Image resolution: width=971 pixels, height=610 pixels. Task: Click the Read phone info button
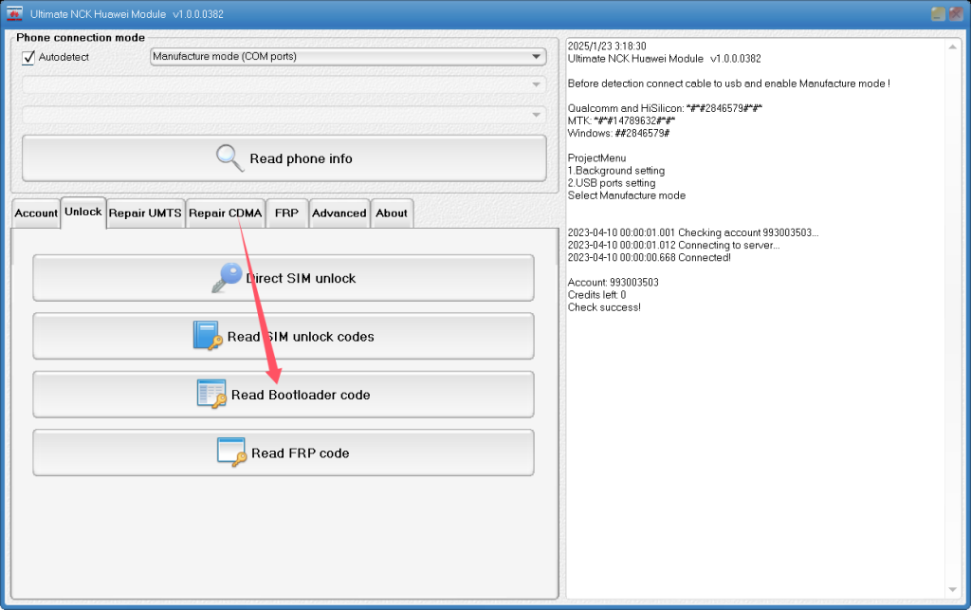284,158
